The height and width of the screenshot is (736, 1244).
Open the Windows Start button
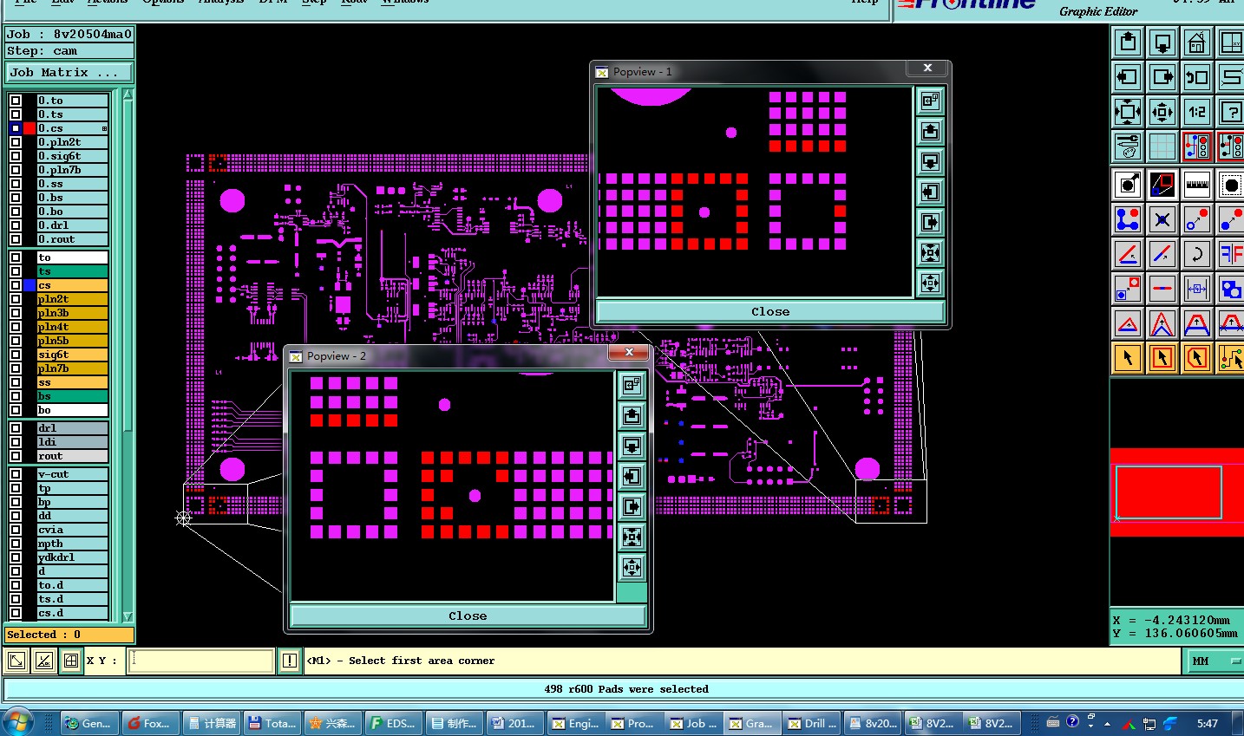pyautogui.click(x=18, y=722)
